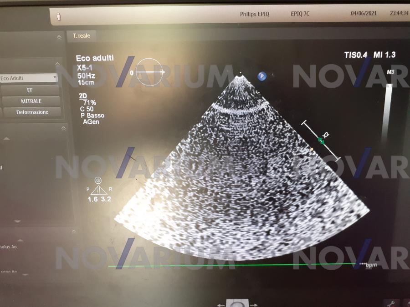Click the trackball icon at the bottom
Image resolution: width=410 pixels, height=307 pixels.
(x=236, y=304)
